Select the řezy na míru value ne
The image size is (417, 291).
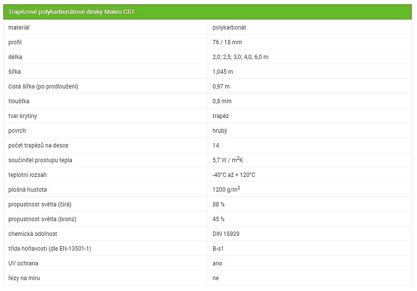216,278
